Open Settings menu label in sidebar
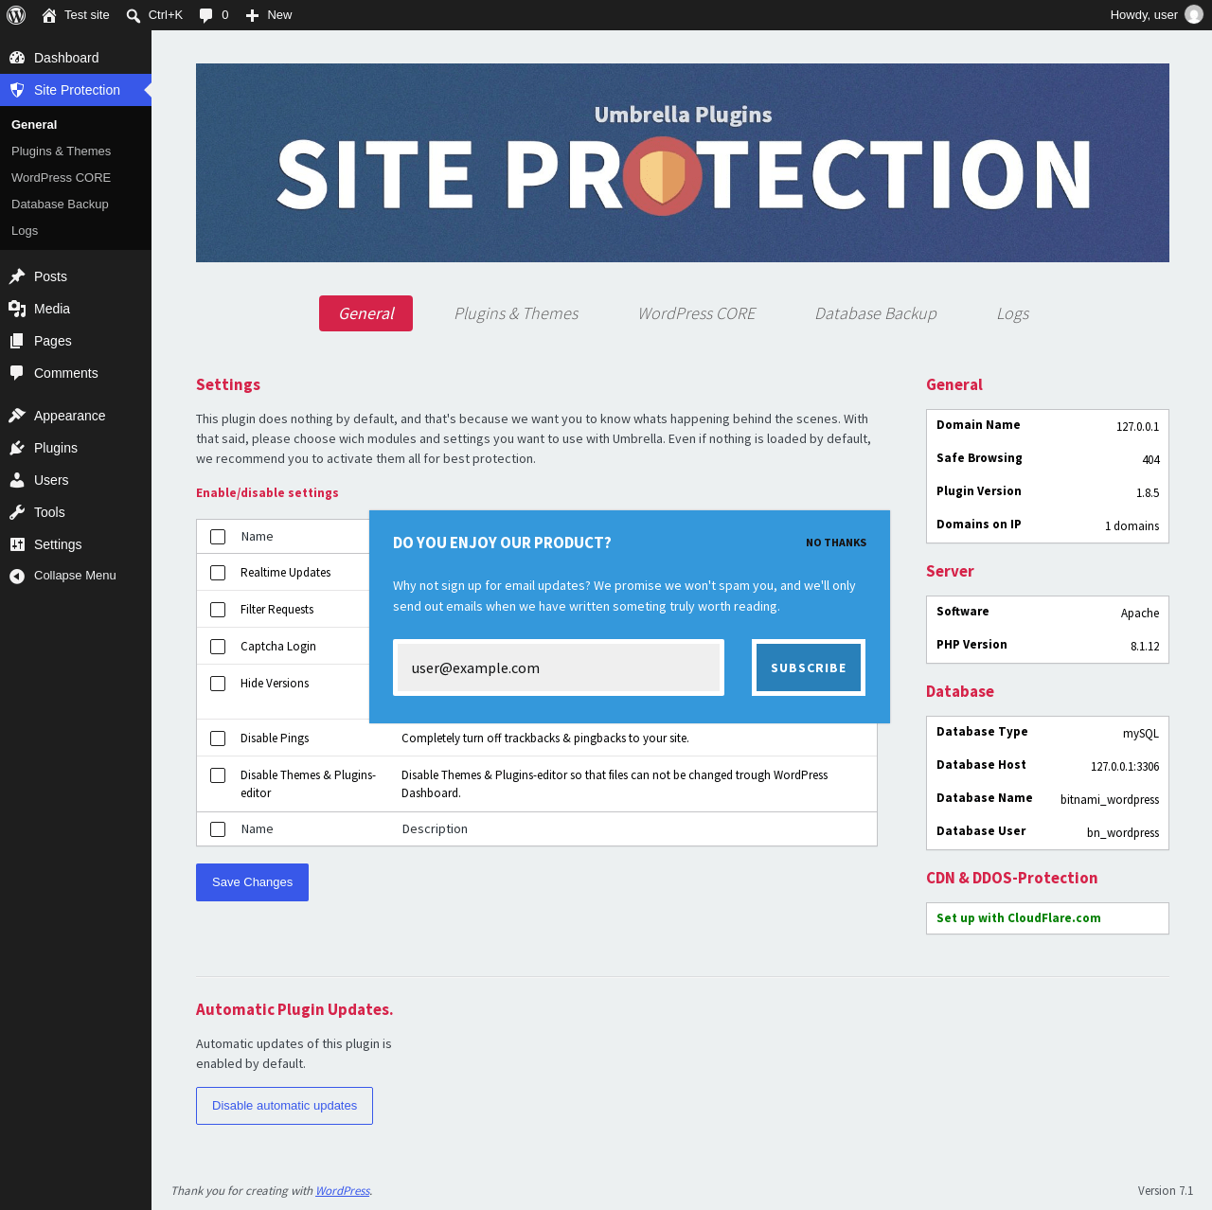The image size is (1212, 1210). [x=58, y=544]
